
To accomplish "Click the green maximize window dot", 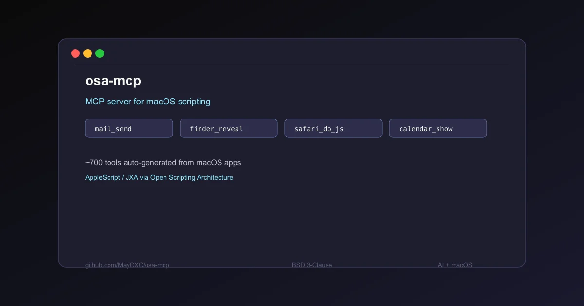I will [100, 53].
